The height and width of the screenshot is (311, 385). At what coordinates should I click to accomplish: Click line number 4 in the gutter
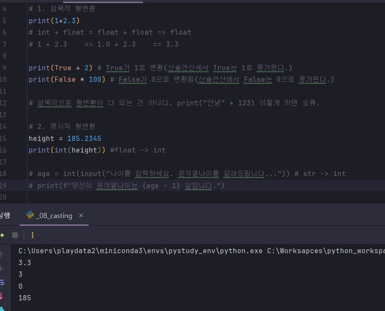4,9
